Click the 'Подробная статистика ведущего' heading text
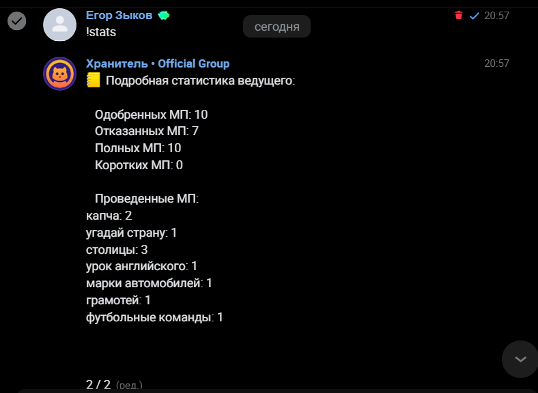 (x=200, y=81)
